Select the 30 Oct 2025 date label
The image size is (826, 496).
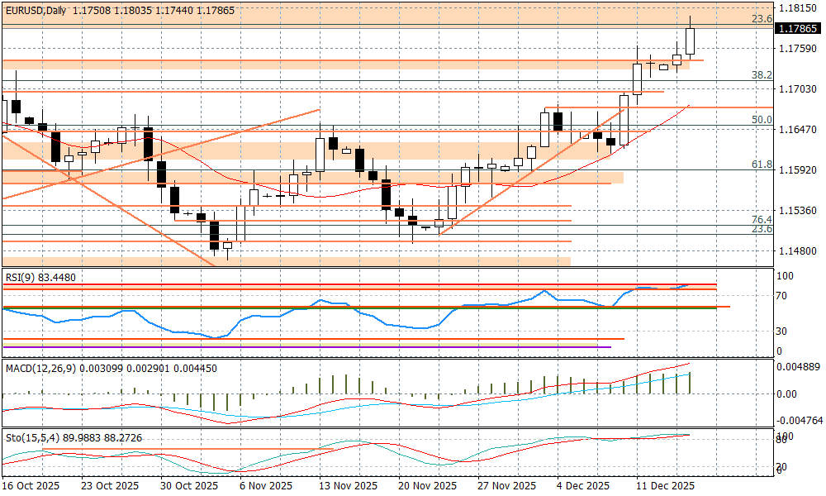[x=189, y=486]
